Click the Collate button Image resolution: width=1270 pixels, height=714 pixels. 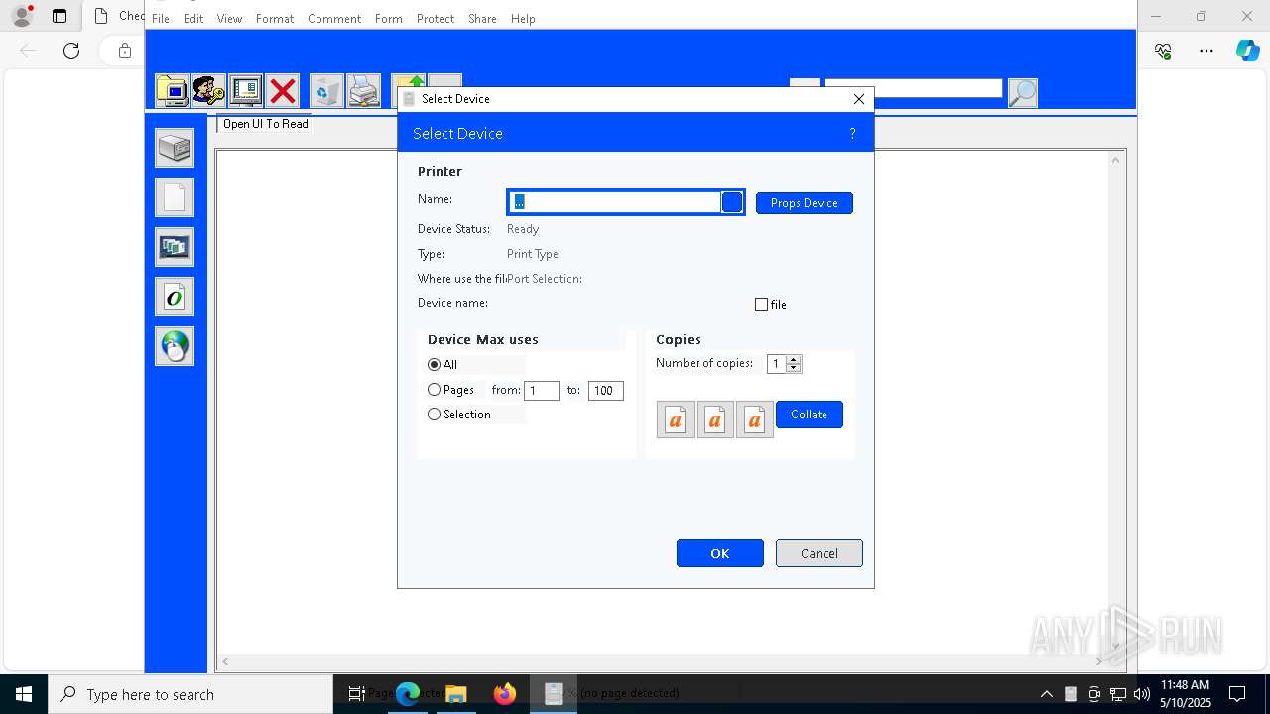pos(810,415)
